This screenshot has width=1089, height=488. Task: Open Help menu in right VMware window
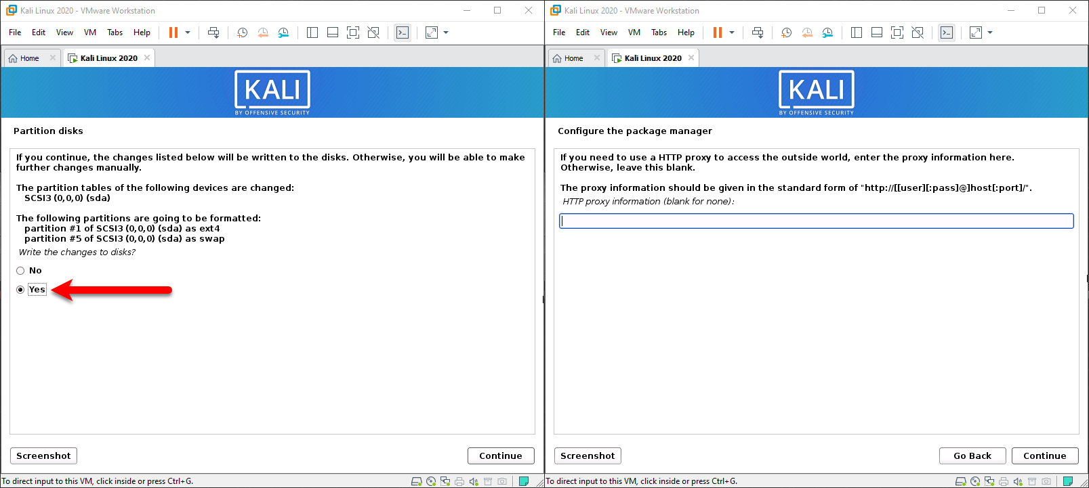click(686, 32)
